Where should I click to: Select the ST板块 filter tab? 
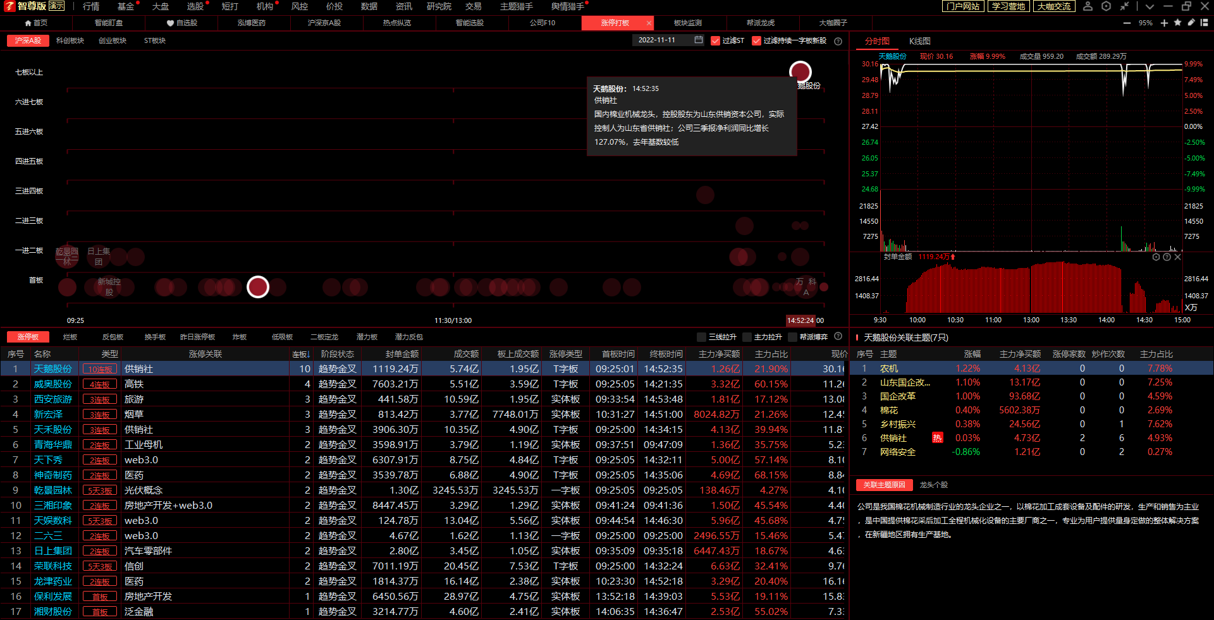(x=155, y=40)
